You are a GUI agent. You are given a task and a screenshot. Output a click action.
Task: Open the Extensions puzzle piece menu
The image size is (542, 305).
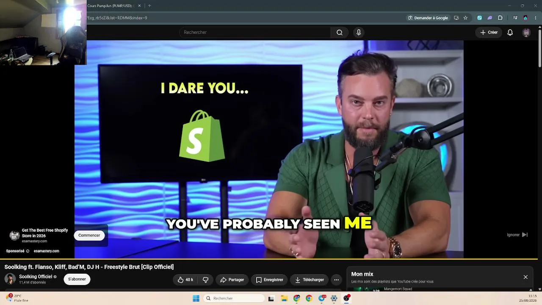[x=500, y=18]
